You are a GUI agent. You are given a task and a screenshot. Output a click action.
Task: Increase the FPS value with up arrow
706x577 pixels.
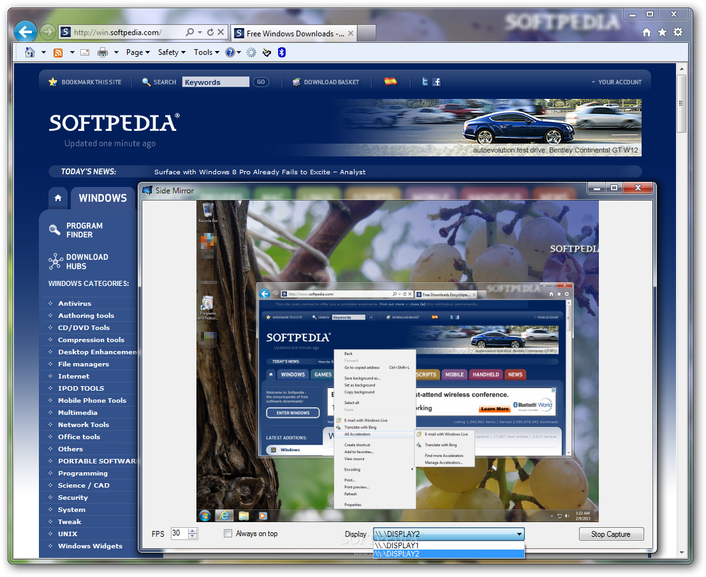click(x=193, y=530)
